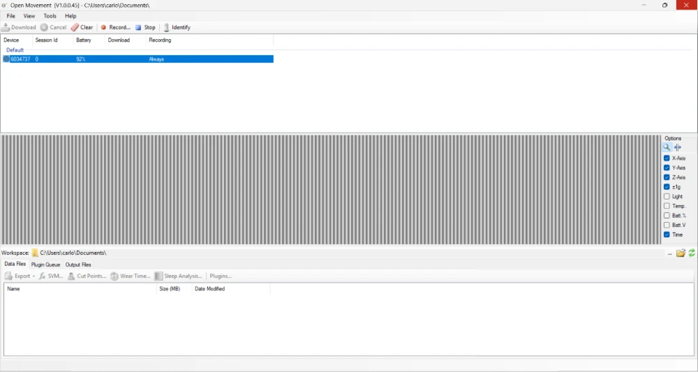Enable the Batt.V checkbox
The height and width of the screenshot is (372, 698).
[x=667, y=225]
